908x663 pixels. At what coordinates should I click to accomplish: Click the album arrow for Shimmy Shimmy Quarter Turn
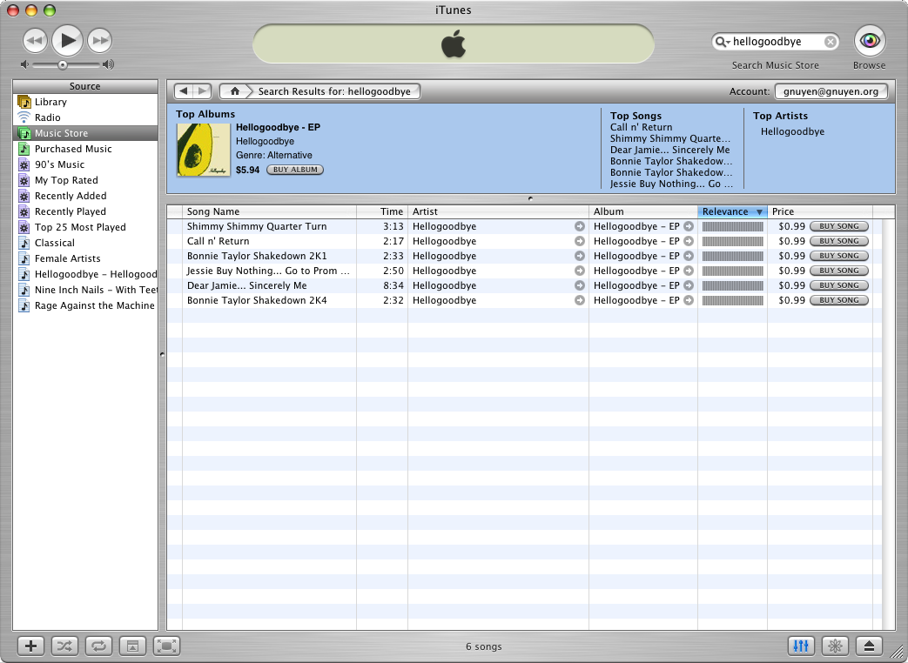tap(688, 226)
